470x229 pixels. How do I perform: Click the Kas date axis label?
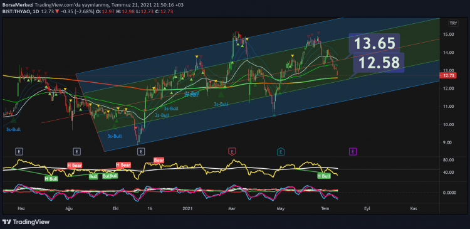coord(414,208)
